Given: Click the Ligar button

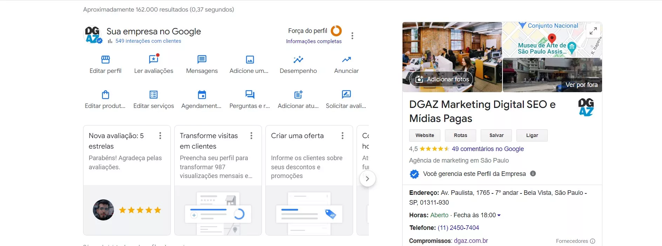Looking at the screenshot, I should (532, 135).
